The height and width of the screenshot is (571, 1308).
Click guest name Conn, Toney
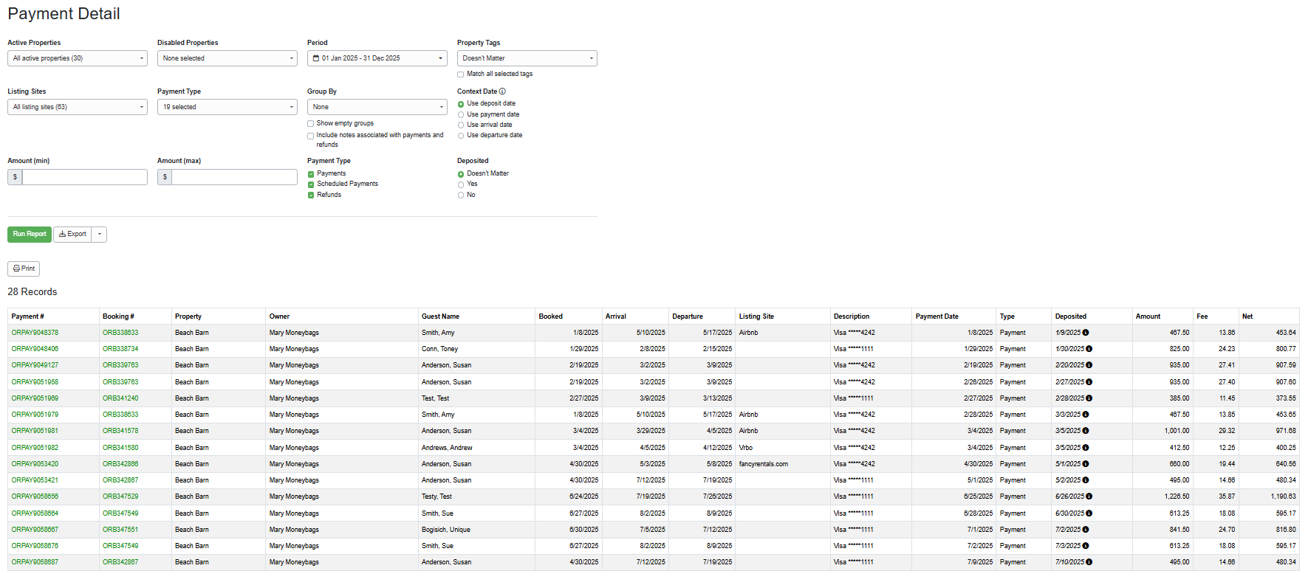pyautogui.click(x=440, y=349)
